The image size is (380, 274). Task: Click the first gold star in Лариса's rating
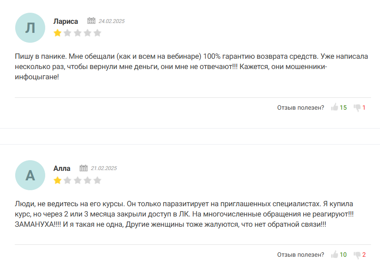58,33
